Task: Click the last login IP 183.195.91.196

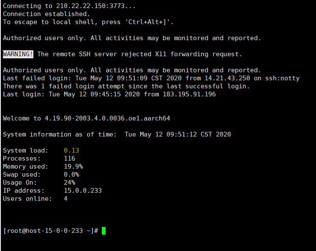Action: (189, 94)
